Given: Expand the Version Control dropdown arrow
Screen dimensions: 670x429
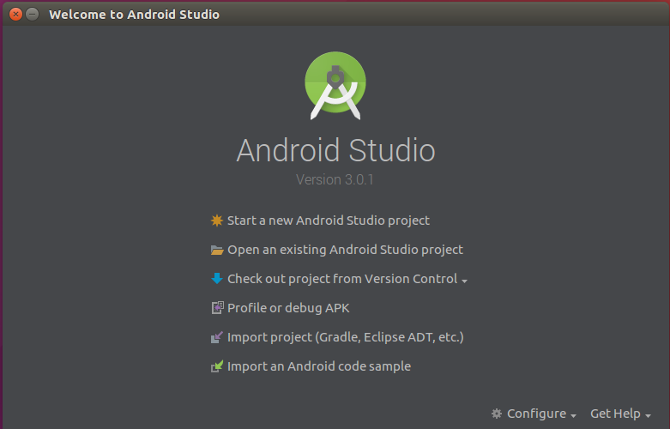Looking at the screenshot, I should 464,281.
